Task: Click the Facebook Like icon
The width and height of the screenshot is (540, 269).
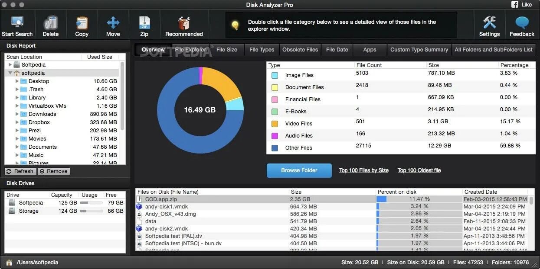Action: tap(515, 4)
